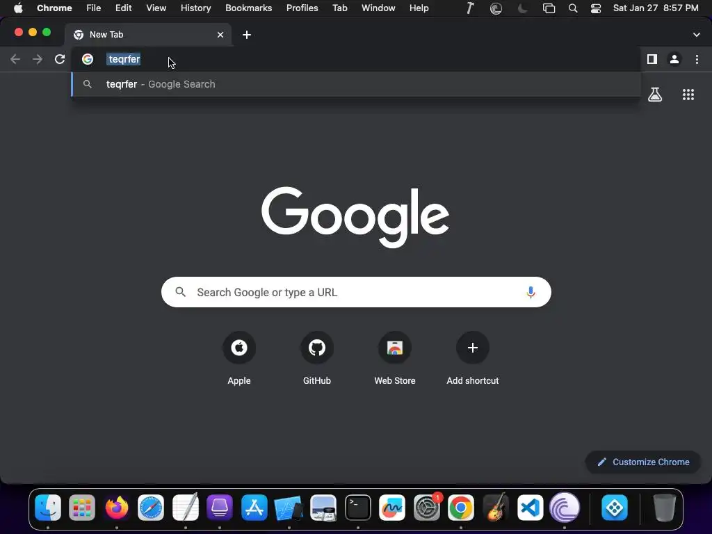This screenshot has height=534, width=712.
Task: Start voice search with the microphone
Action: (531, 293)
